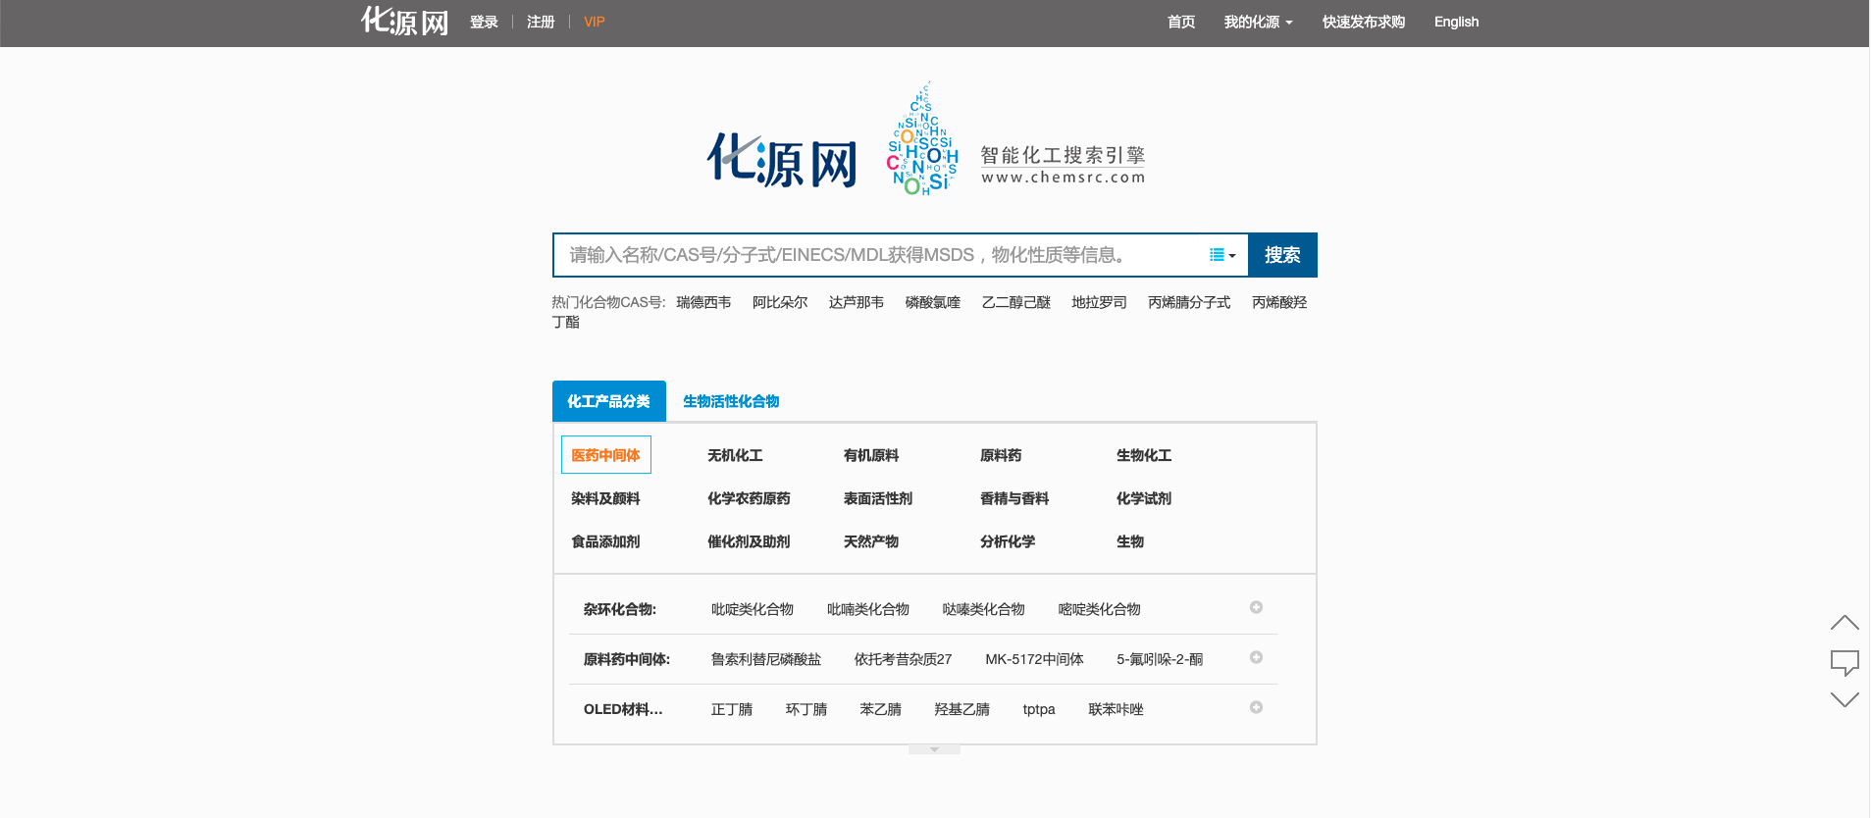Open 联苯咔唑 link
The image size is (1871, 818).
[x=1117, y=709]
